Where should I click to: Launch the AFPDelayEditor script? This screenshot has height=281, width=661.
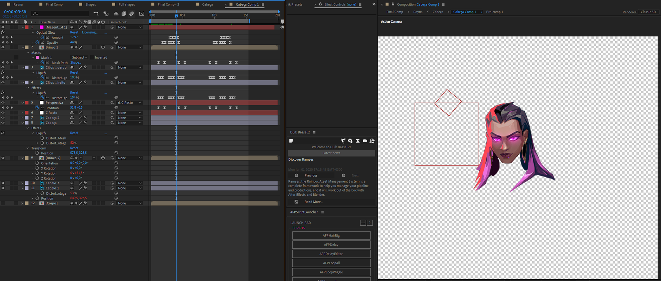click(x=331, y=254)
